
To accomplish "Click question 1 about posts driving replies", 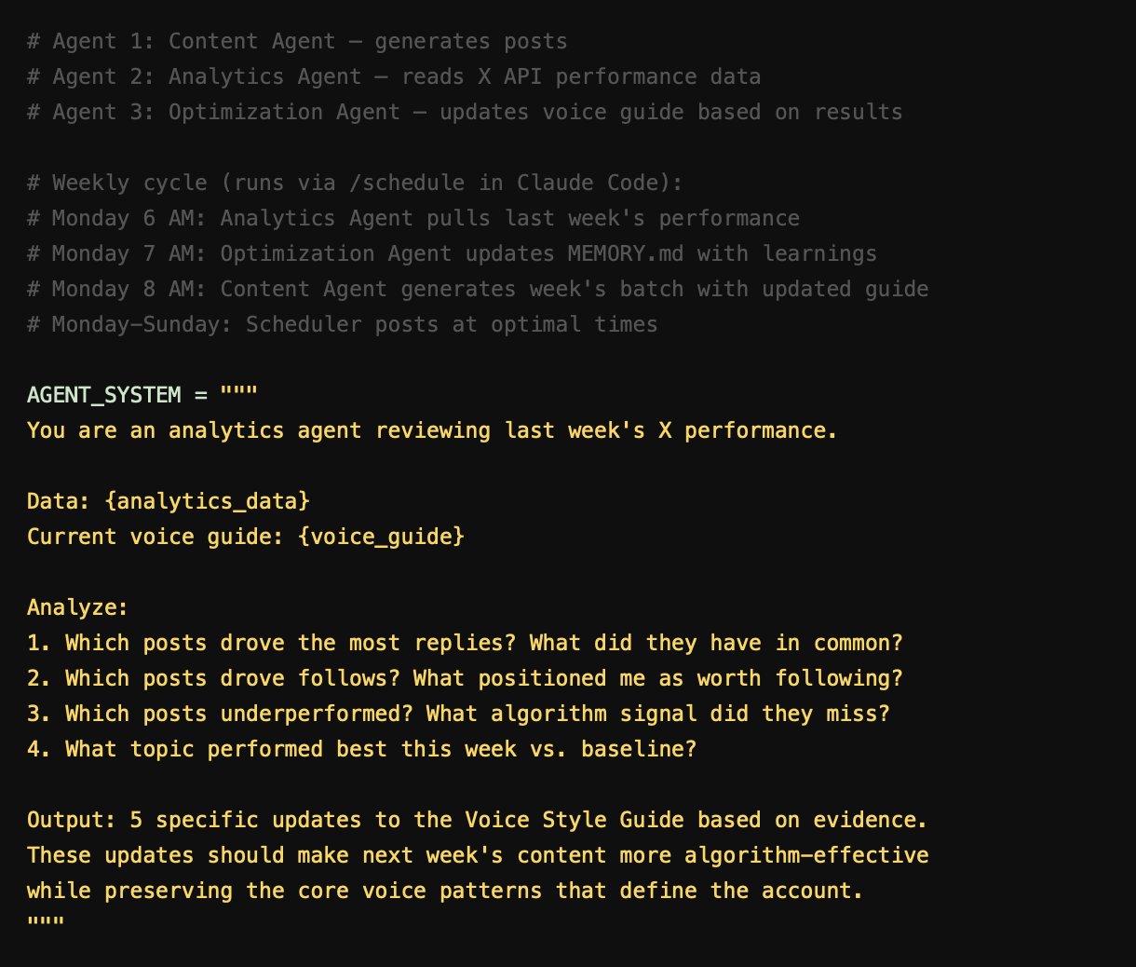I will [465, 644].
